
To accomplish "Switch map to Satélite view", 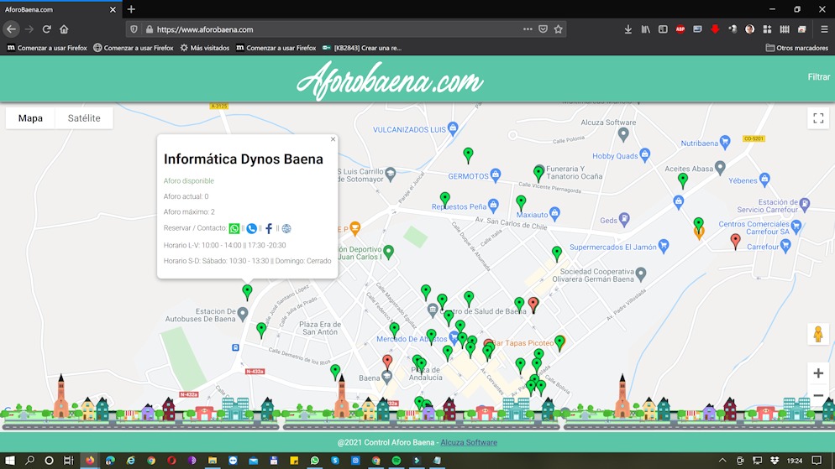I will coord(84,118).
